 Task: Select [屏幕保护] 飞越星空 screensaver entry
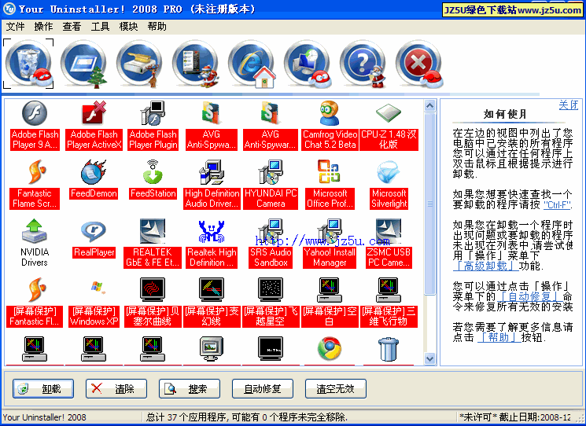click(x=271, y=302)
